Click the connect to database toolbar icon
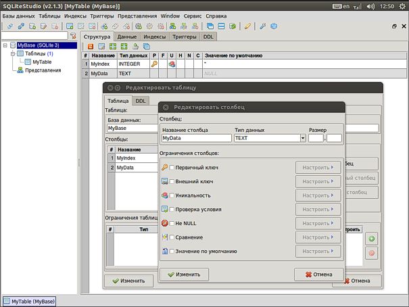Image resolution: width=409 pixels, height=307 pixels. coord(10,26)
